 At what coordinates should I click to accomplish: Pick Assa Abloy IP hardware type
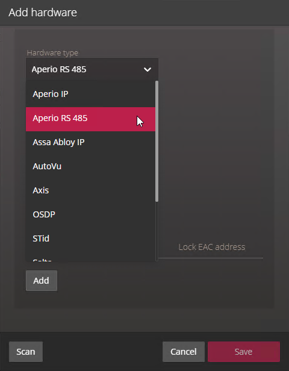[x=90, y=142]
